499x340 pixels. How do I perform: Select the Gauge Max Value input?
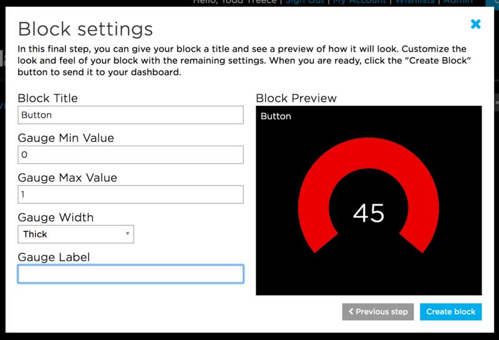[130, 194]
